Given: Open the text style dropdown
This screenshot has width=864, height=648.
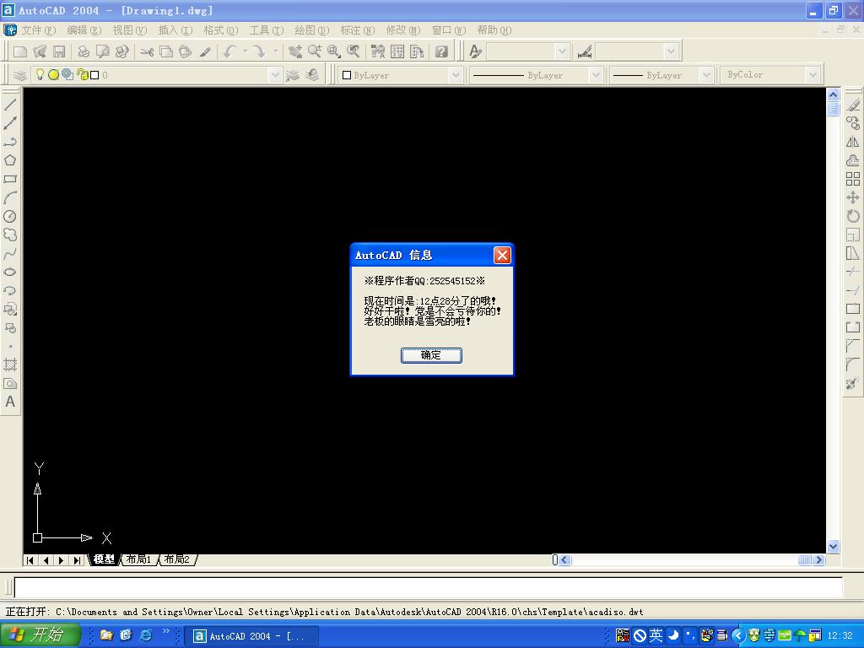Looking at the screenshot, I should [x=562, y=51].
